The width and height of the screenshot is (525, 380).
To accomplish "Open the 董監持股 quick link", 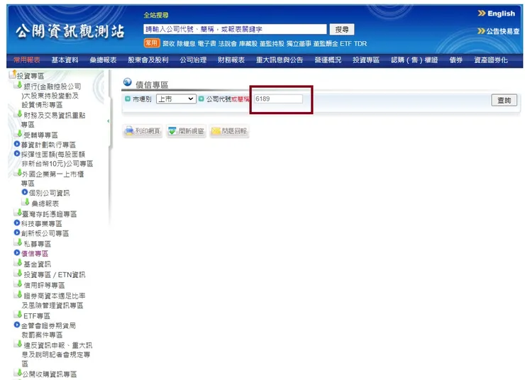I will coord(272,43).
